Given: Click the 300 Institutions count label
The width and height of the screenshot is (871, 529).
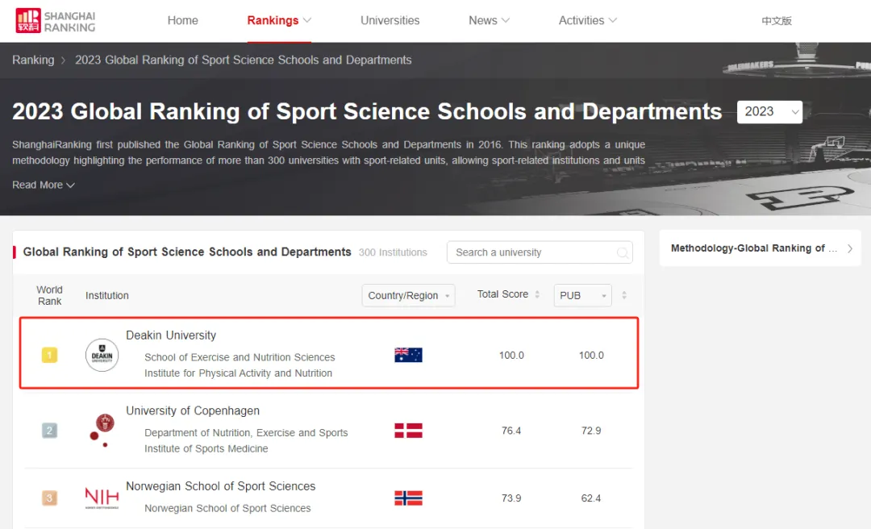Looking at the screenshot, I should tap(393, 252).
